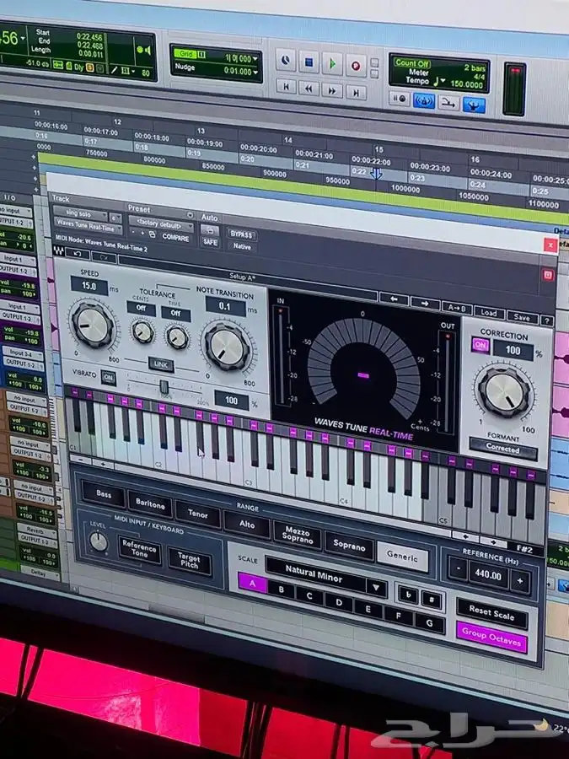This screenshot has height=759, width=569.
Task: Click the Note Transition value field 0.1
Action: click(x=225, y=306)
